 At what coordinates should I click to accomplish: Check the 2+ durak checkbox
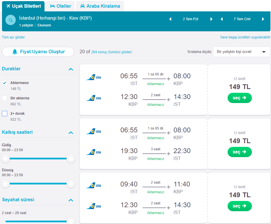click(5, 114)
